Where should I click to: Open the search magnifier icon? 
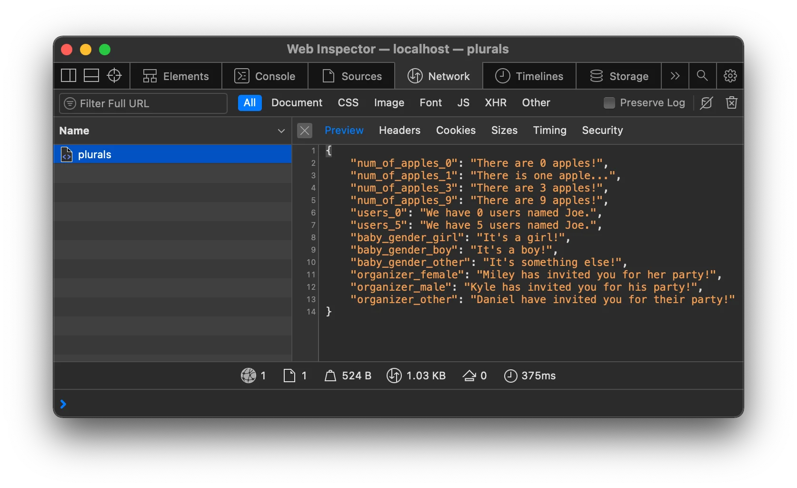point(702,76)
